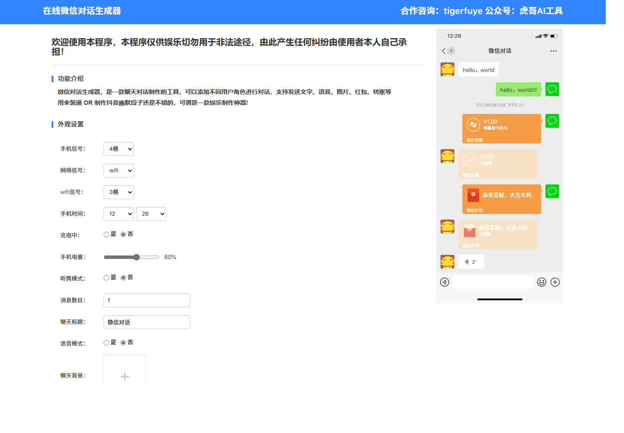624x433 pixels.
Task: Click the green hello, world!!! sent bubble
Action: 518,90
